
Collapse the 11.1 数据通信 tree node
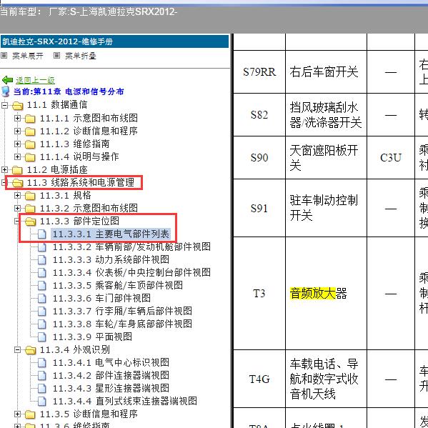point(4,105)
